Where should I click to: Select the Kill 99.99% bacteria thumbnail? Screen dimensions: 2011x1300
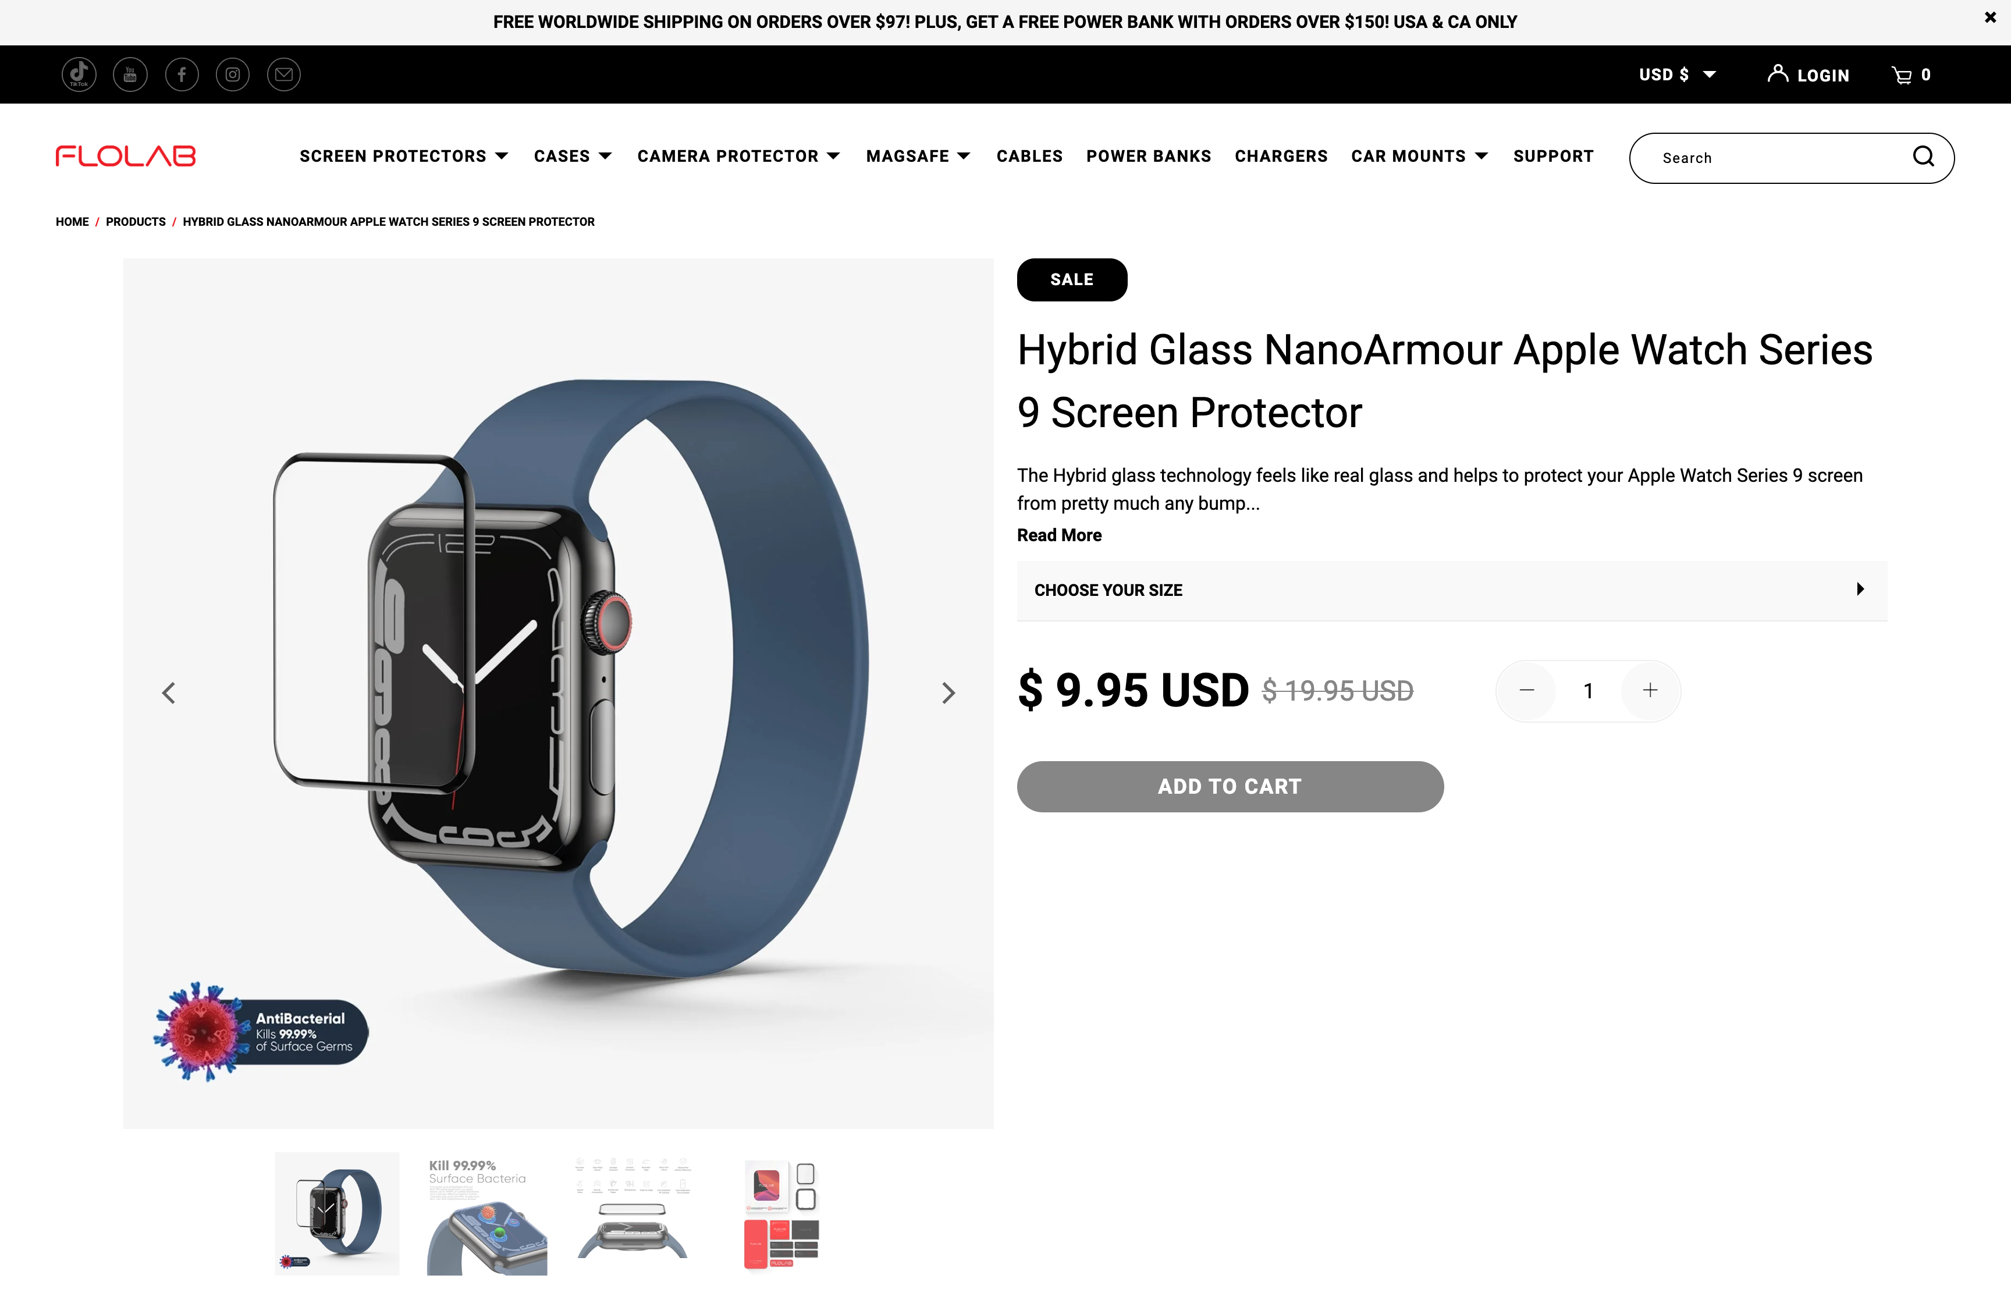coord(487,1214)
